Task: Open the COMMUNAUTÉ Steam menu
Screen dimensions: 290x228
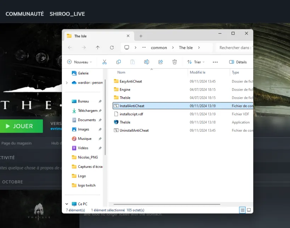Action: (24, 14)
